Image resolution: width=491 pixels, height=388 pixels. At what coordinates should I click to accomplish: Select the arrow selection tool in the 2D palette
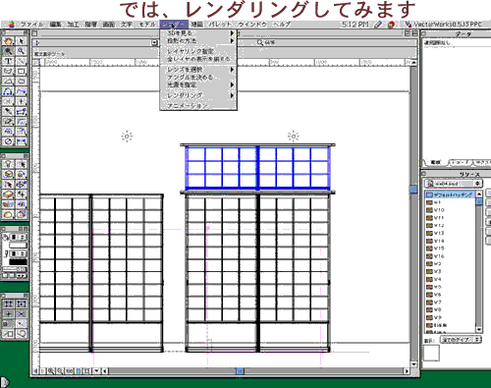click(x=22, y=41)
